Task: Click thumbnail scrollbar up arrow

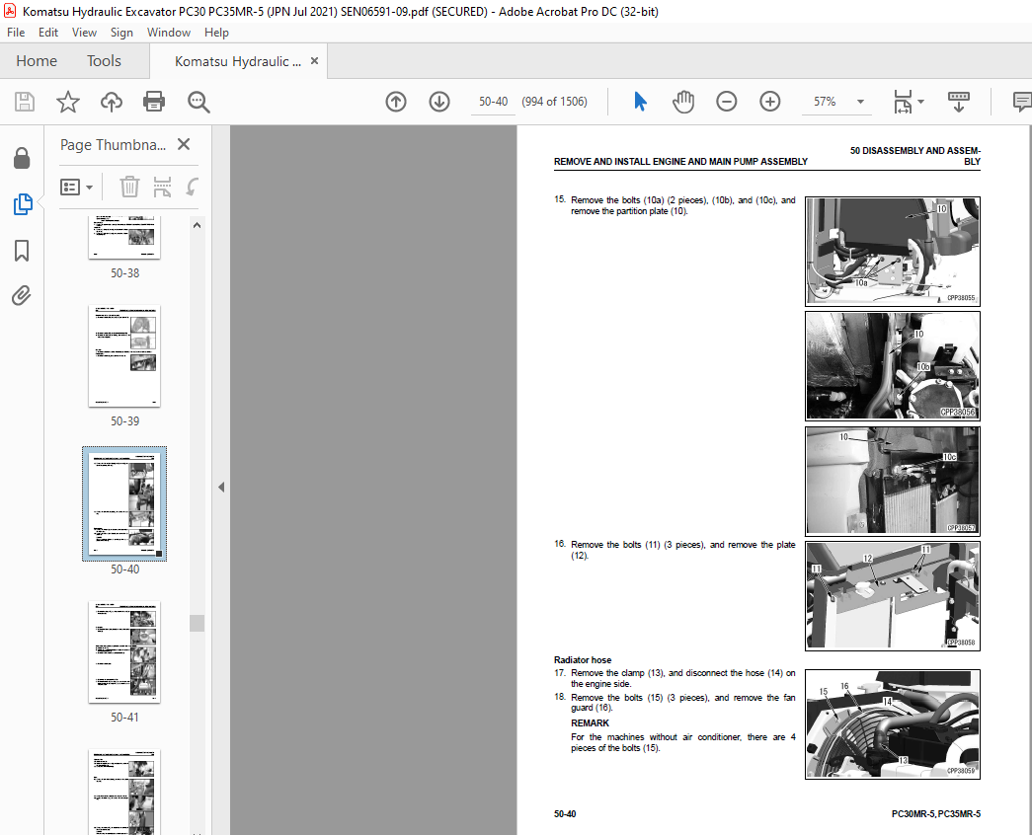Action: point(197,225)
